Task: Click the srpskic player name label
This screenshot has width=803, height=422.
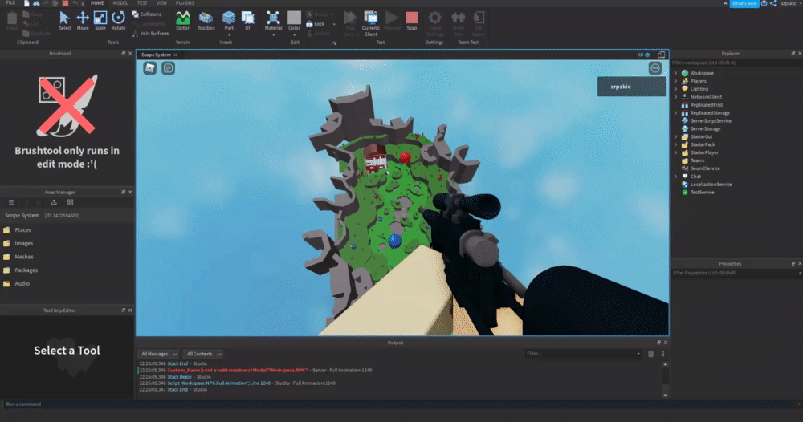Action: tap(621, 87)
